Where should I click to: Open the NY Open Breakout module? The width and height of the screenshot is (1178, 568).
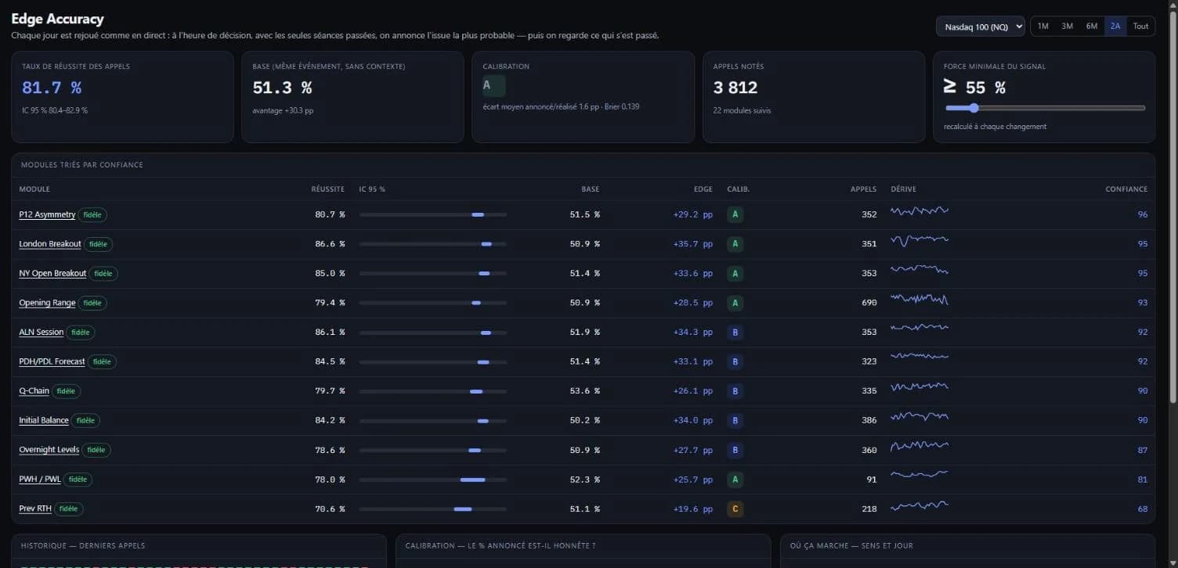pyautogui.click(x=52, y=273)
